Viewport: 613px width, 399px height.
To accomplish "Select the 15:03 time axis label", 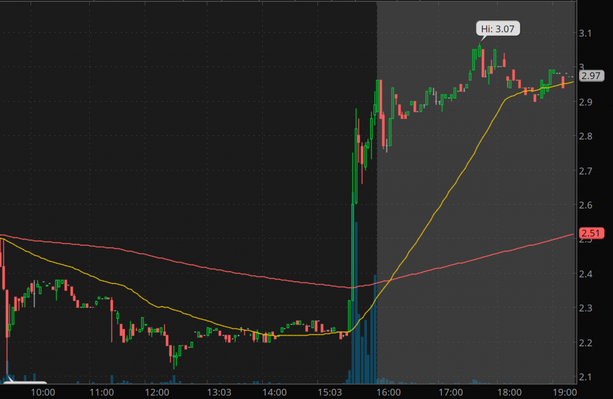I will (331, 392).
